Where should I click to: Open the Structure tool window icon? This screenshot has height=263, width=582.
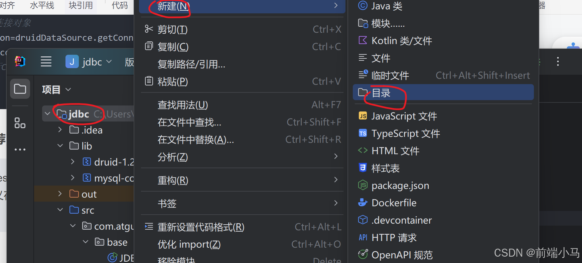20,123
